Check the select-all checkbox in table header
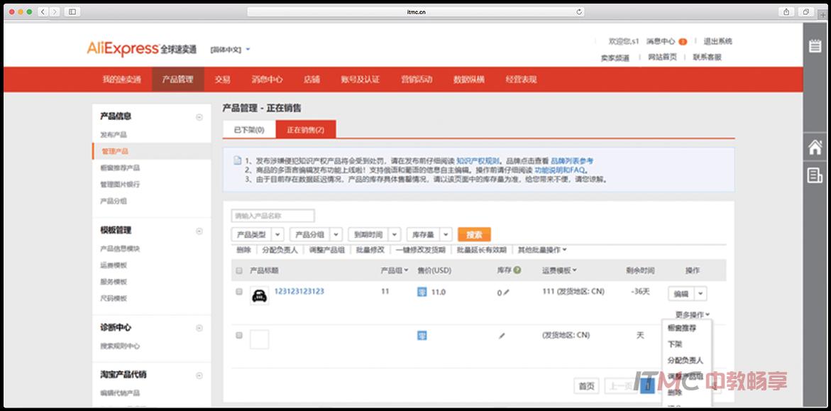Viewport: 831px width, 411px height. coord(239,270)
